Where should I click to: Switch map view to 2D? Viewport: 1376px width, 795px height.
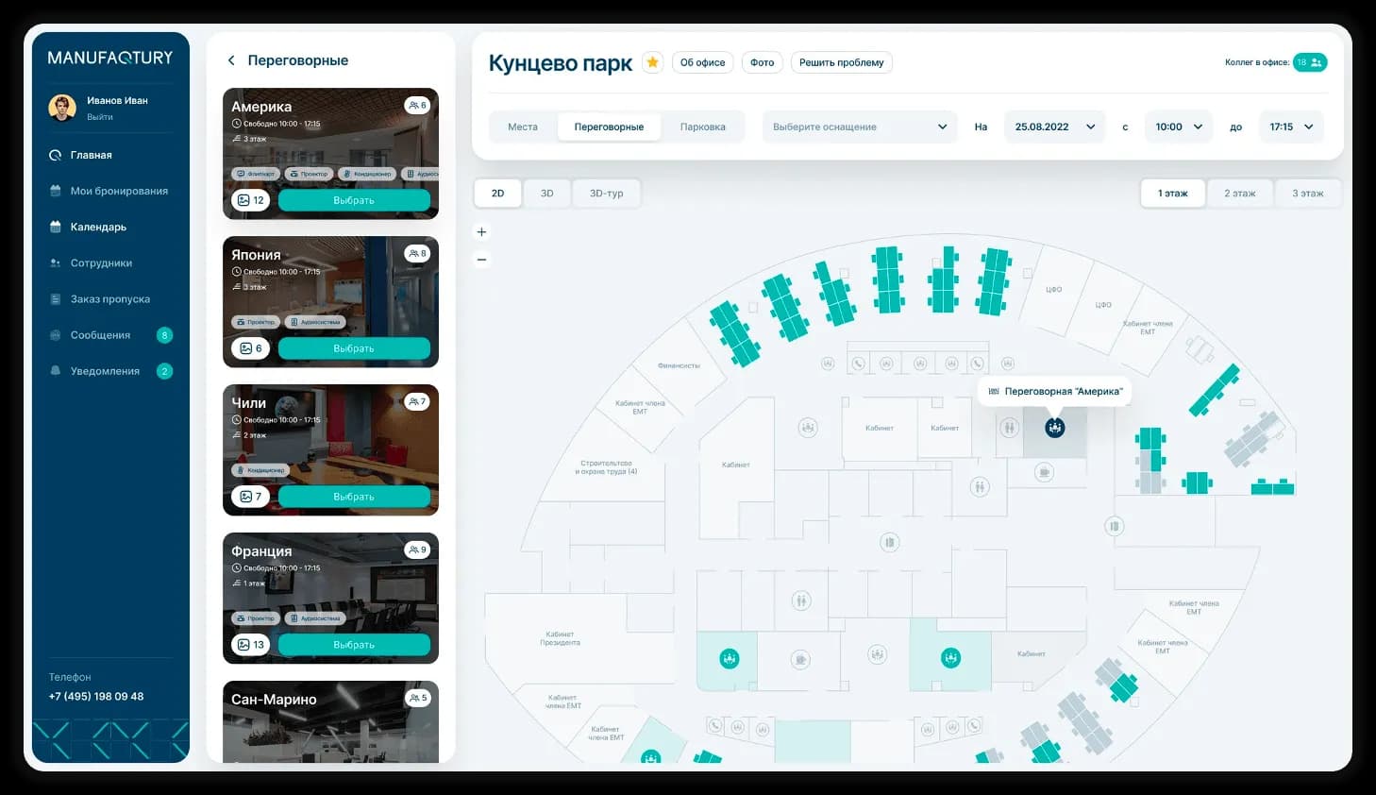click(497, 194)
